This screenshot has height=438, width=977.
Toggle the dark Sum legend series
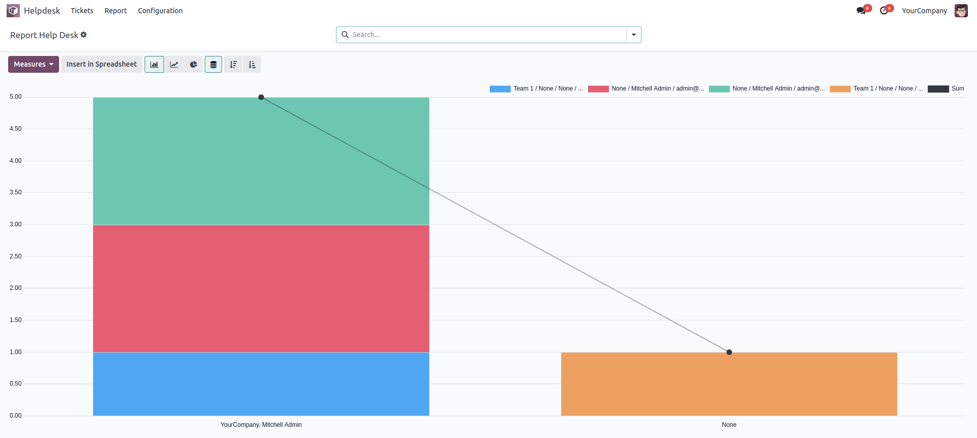[x=946, y=89]
